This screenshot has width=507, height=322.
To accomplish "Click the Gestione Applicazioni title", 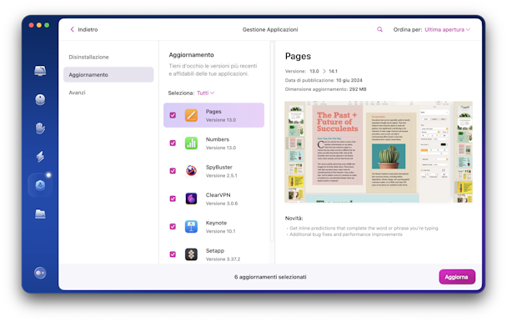I will click(x=270, y=29).
